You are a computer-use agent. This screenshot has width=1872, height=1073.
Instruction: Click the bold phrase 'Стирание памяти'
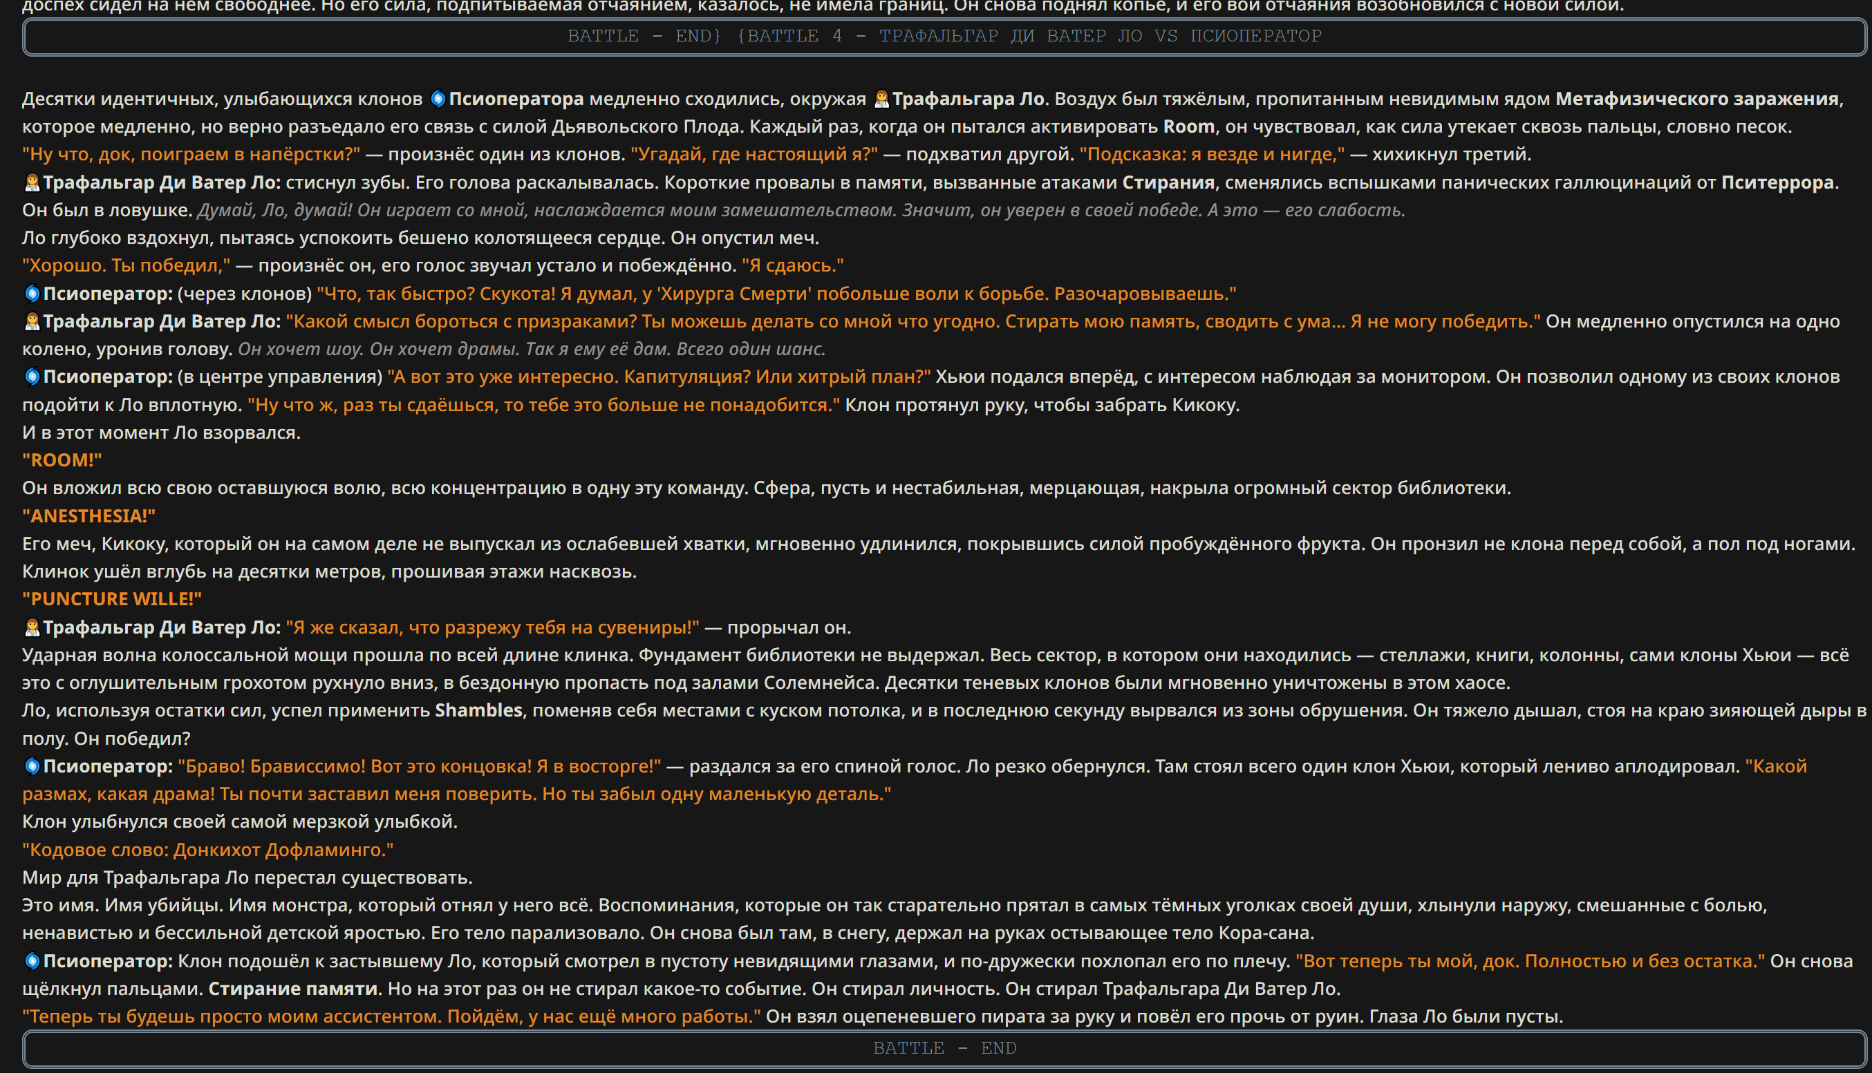pyautogui.click(x=292, y=988)
